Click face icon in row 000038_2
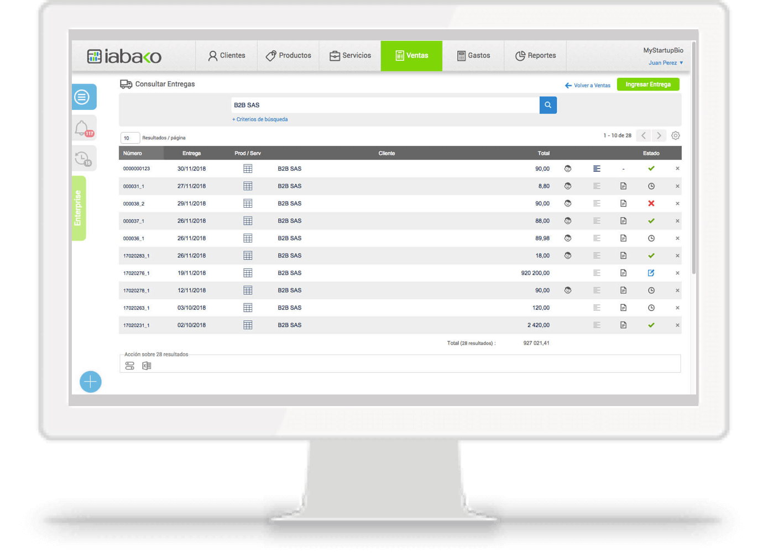The width and height of the screenshot is (768, 558). (568, 203)
